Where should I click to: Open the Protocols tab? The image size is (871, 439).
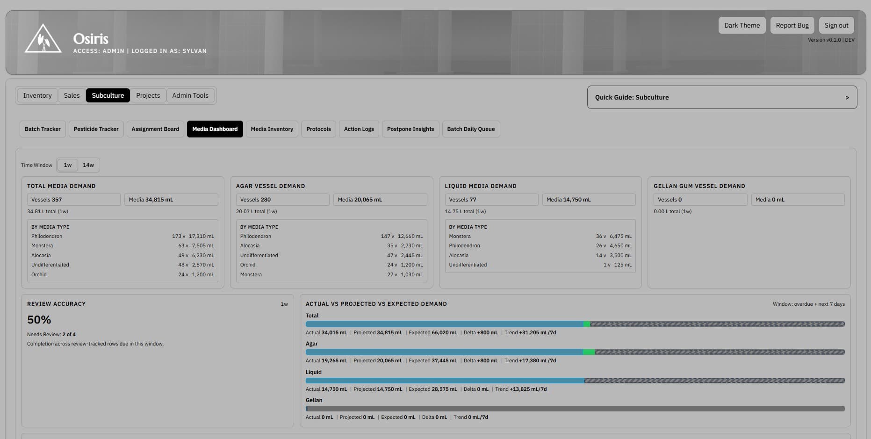(318, 129)
